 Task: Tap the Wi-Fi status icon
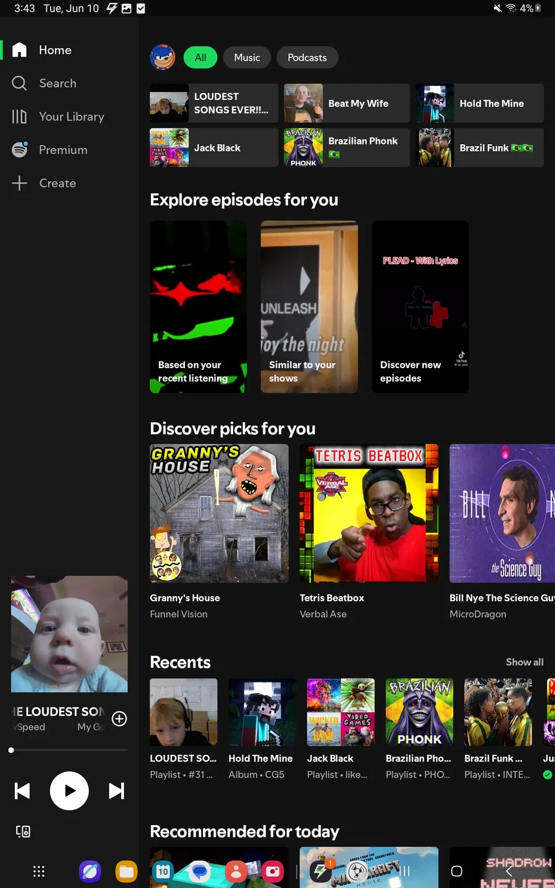tap(511, 8)
